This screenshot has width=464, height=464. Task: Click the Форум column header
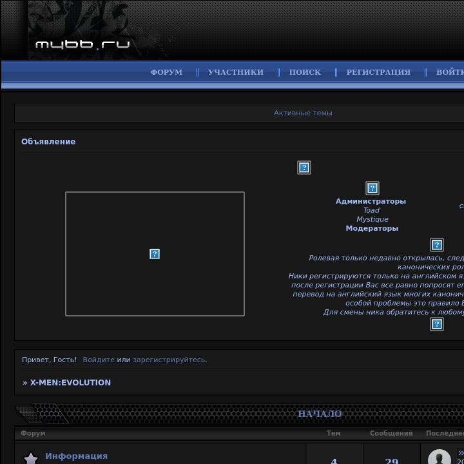point(33,433)
